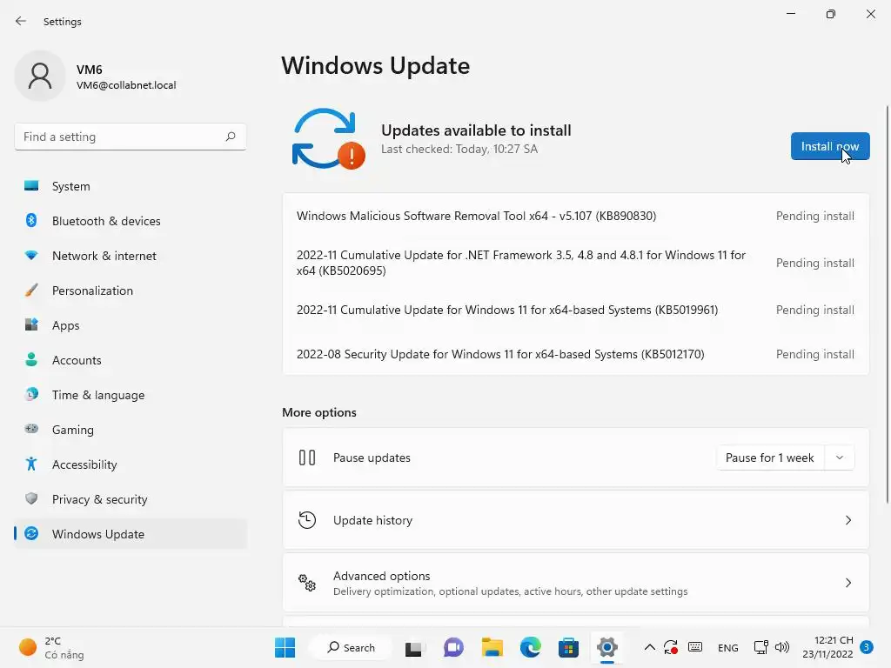Click the Advanced options gears icon
The height and width of the screenshot is (668, 891).
tap(307, 582)
